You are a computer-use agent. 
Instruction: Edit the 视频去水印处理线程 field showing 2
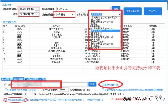click(29, 94)
